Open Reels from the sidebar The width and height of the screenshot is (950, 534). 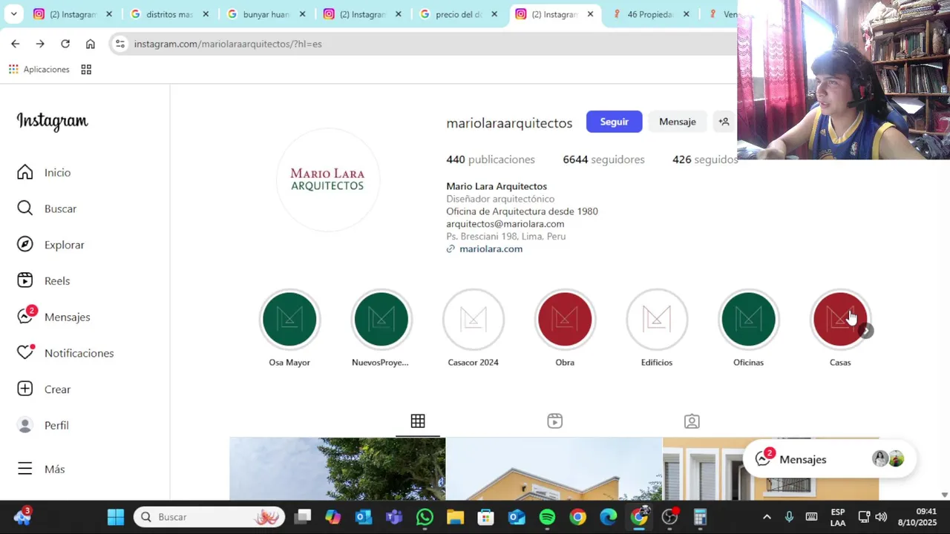click(x=44, y=281)
